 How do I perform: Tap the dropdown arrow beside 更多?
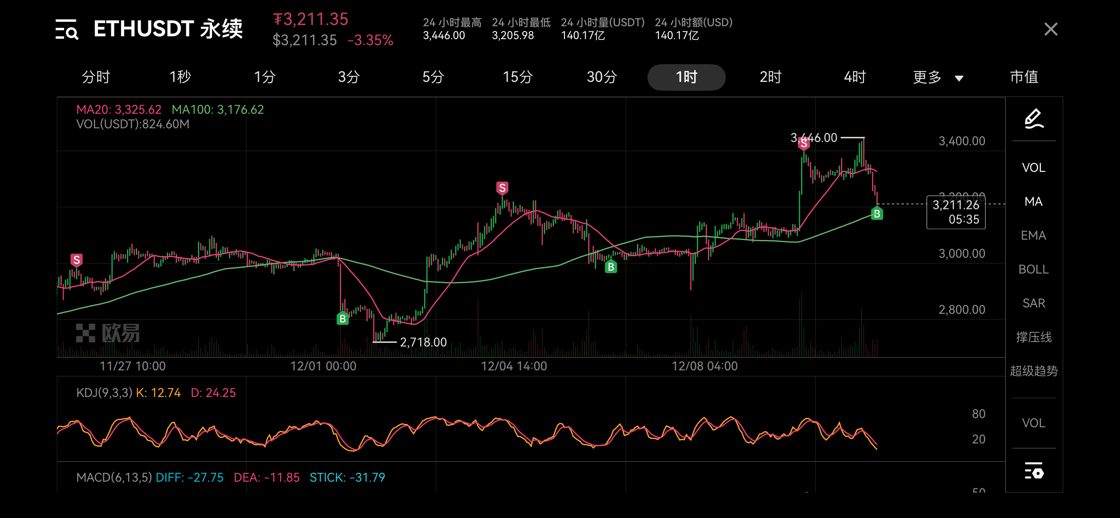[x=959, y=78]
